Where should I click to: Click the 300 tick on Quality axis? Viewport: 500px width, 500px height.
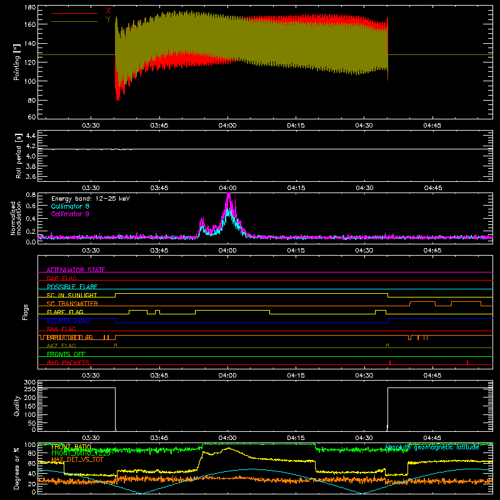[x=30, y=382]
